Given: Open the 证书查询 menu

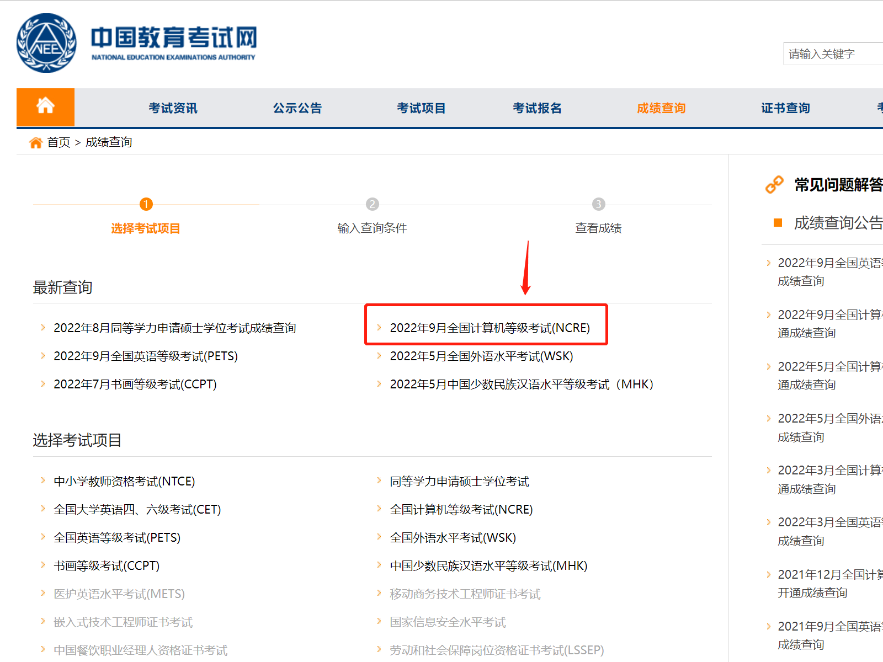Looking at the screenshot, I should tap(786, 108).
